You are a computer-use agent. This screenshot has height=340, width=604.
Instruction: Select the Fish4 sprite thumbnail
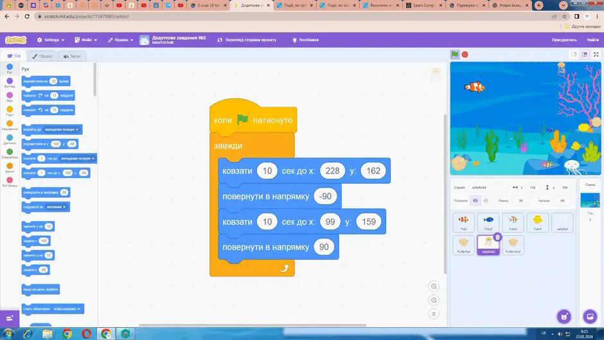(x=537, y=222)
